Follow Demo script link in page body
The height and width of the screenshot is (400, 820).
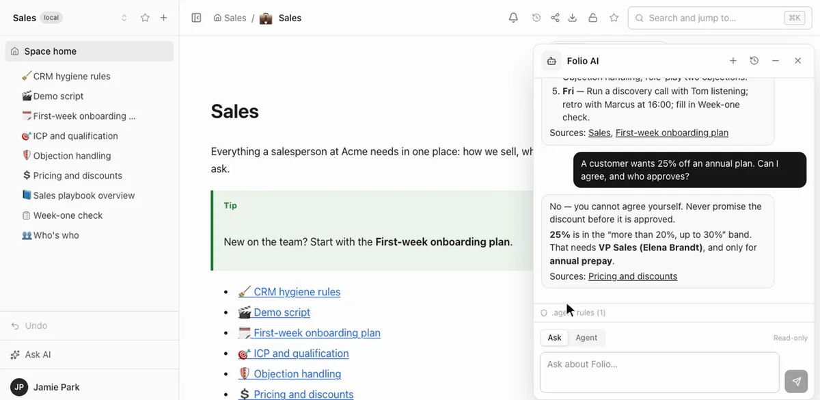pos(274,312)
